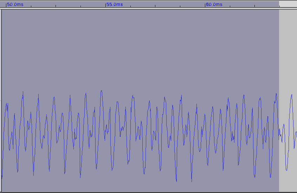297x193 pixels.
Task: Click the tallest waveform peak below 55.0ms
Action: click(102, 91)
